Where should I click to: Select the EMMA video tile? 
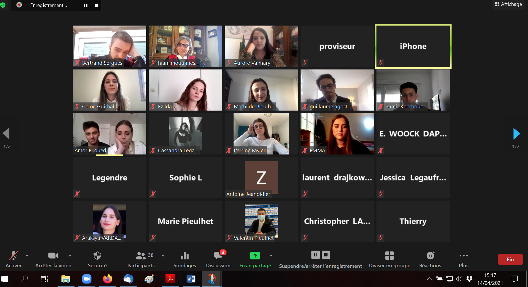pyautogui.click(x=337, y=134)
